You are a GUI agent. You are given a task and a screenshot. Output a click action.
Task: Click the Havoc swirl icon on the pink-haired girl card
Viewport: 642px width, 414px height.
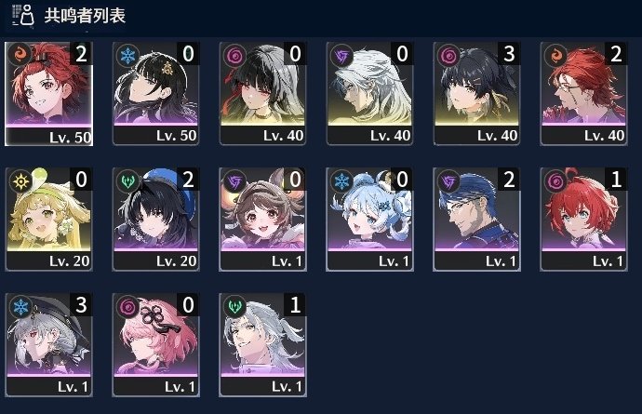(x=127, y=306)
